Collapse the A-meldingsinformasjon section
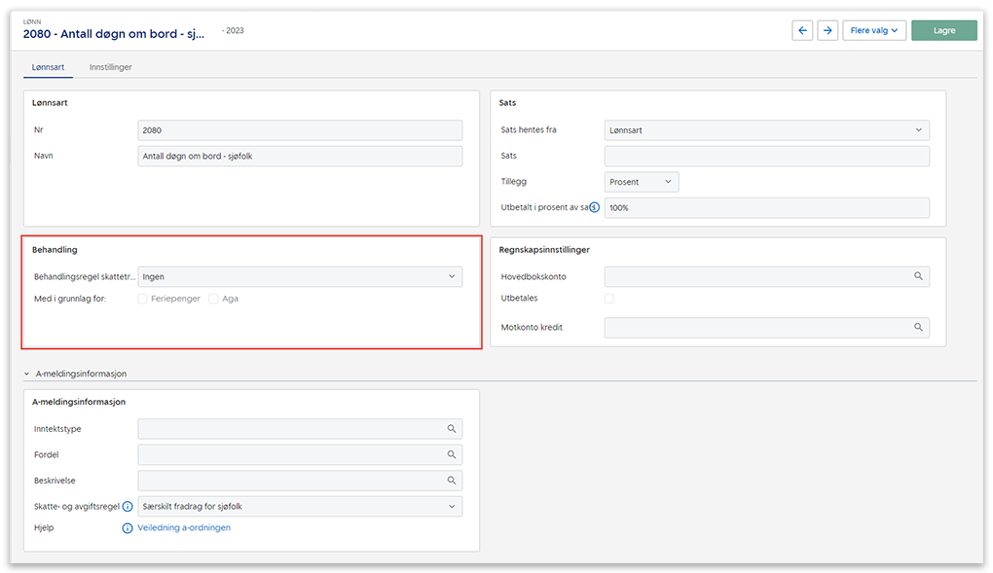 pos(27,374)
